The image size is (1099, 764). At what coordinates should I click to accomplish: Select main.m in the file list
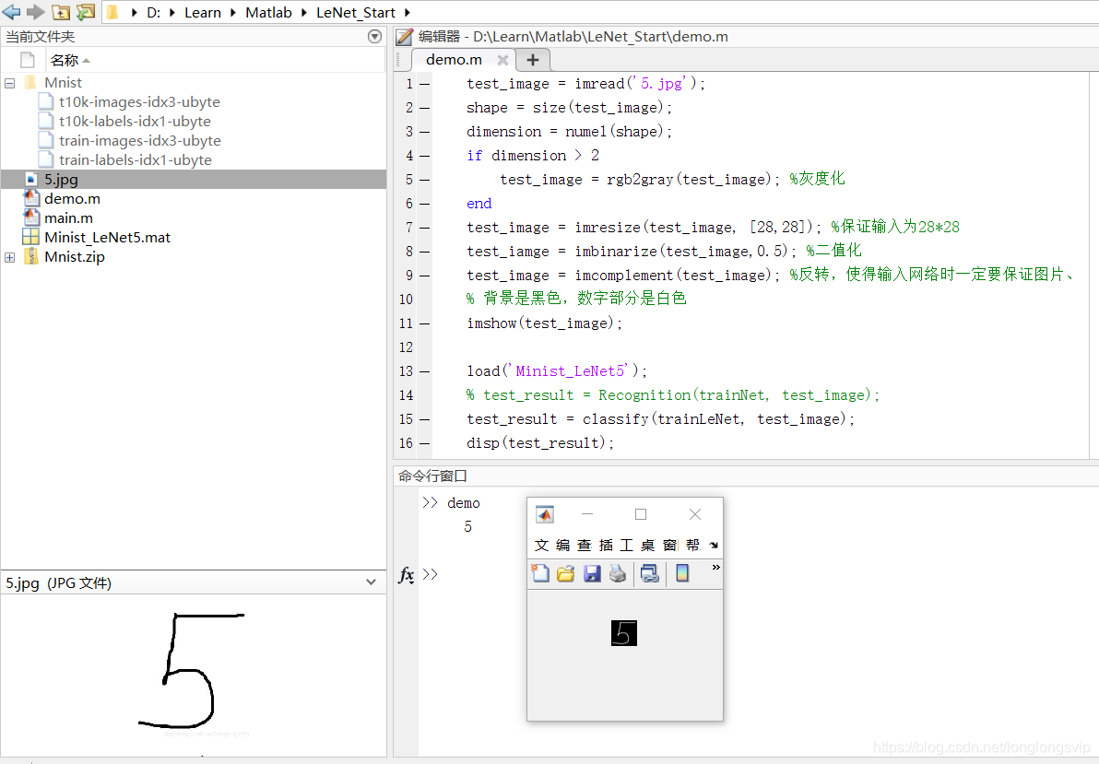point(68,218)
